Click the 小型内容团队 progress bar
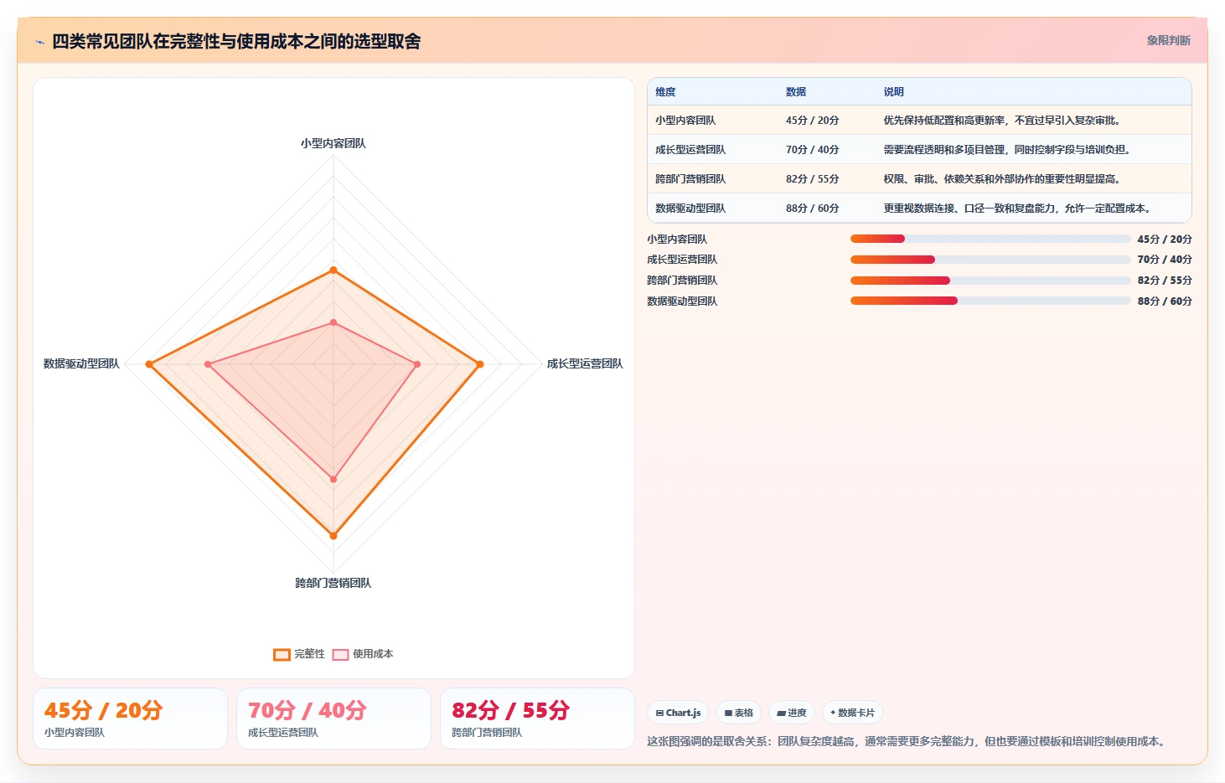This screenshot has width=1225, height=783. pyautogui.click(x=990, y=239)
